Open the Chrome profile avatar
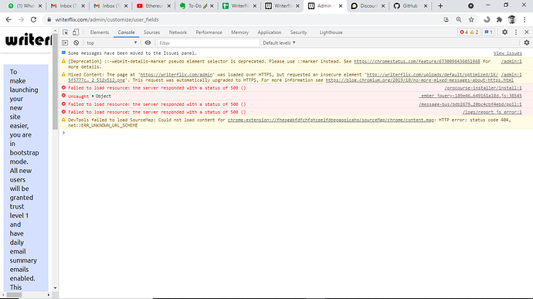 click(512, 20)
